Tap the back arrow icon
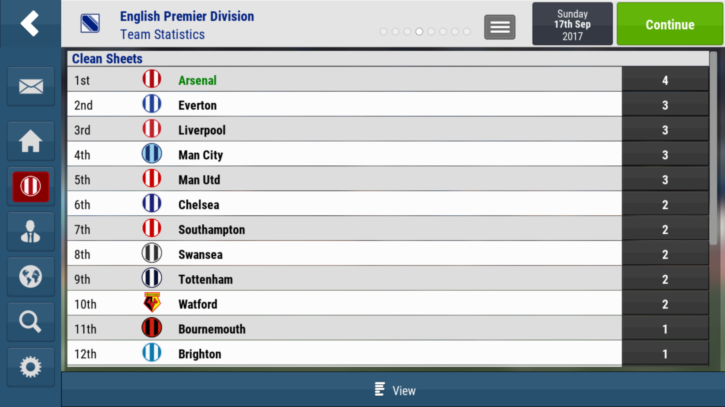 coord(29,23)
